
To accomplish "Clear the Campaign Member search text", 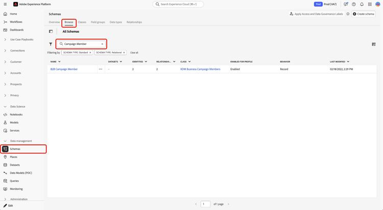I will 102,44.
